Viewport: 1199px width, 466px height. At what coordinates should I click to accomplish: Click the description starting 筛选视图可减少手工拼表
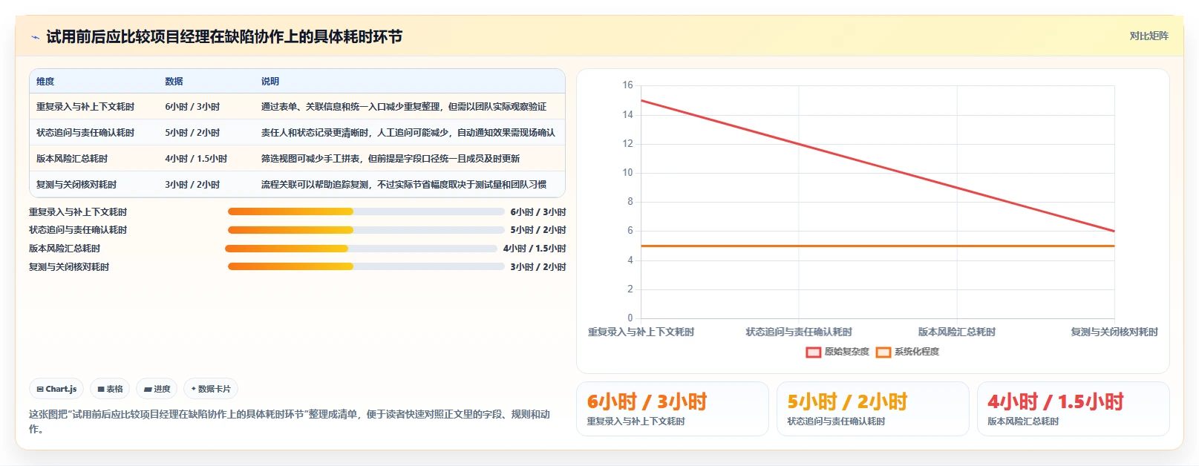coord(390,159)
